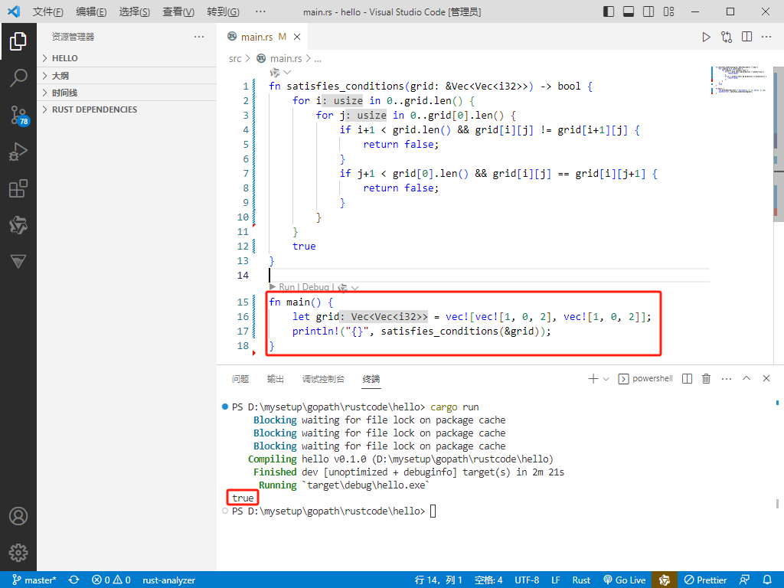Image resolution: width=784 pixels, height=588 pixels.
Task: Change indentation via 空格: 4
Action: point(488,580)
